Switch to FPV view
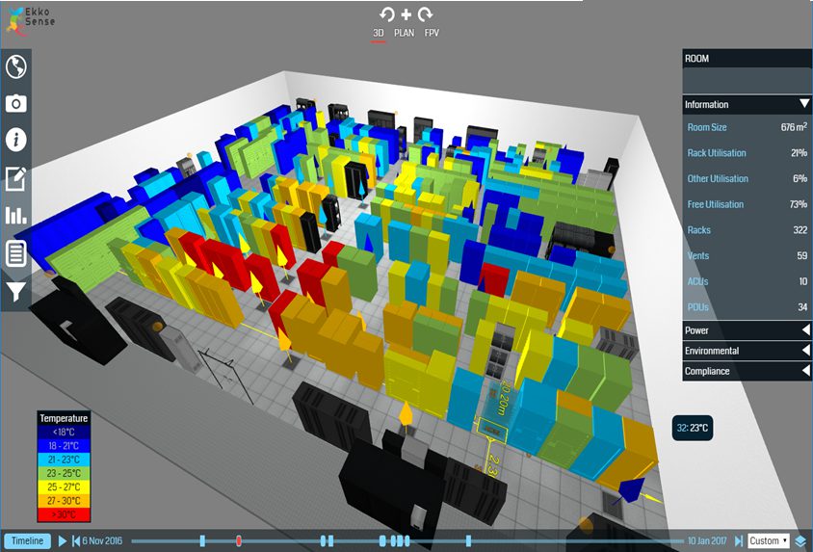The image size is (813, 552). [432, 33]
